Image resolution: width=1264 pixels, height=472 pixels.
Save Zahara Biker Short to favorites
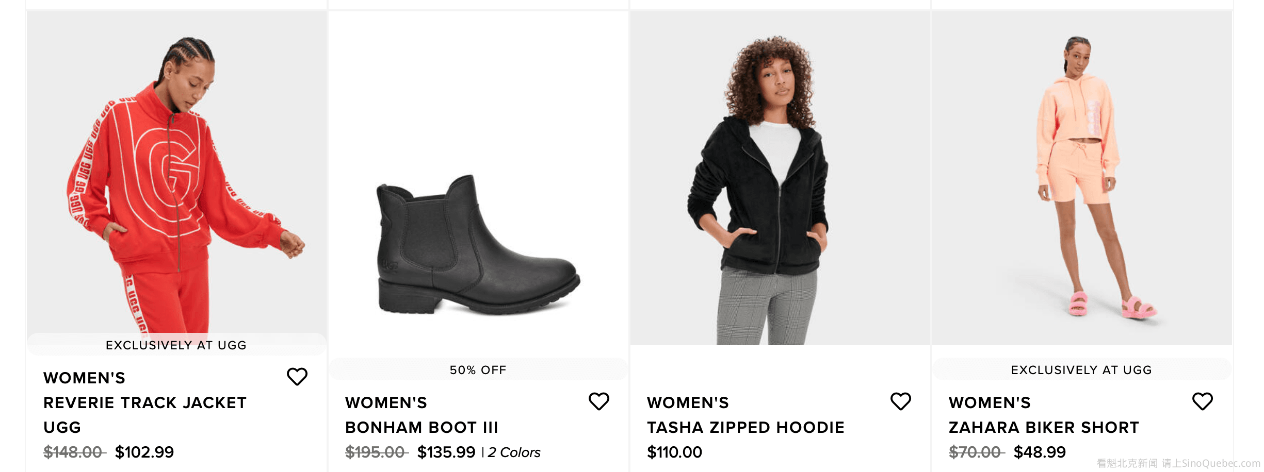[1202, 401]
